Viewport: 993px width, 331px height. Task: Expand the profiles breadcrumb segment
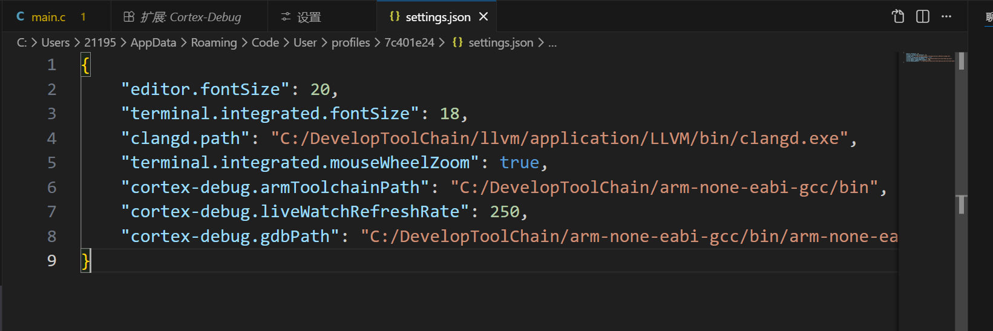(350, 42)
